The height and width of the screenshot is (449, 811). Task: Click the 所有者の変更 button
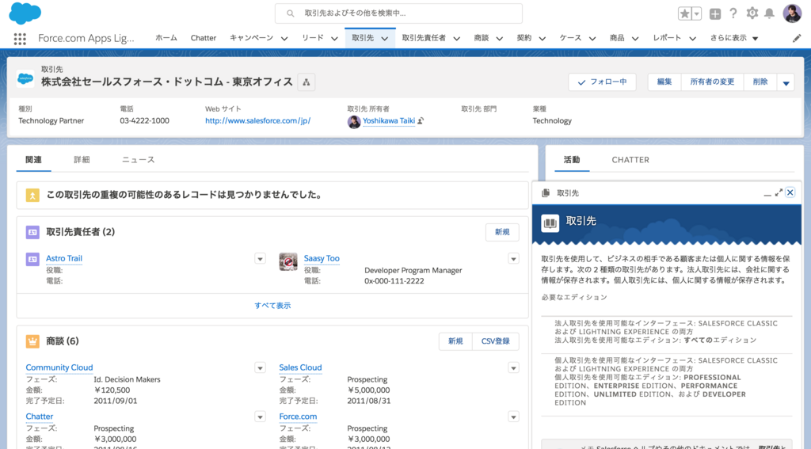pos(712,82)
